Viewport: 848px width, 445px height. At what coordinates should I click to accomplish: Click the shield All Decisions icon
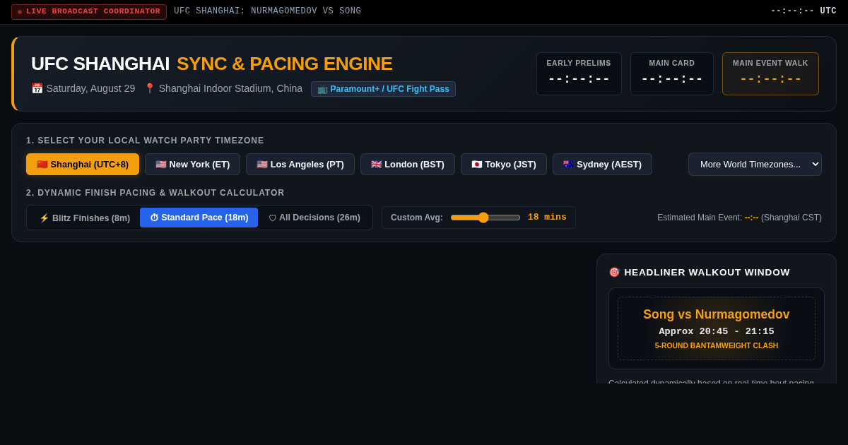[272, 218]
